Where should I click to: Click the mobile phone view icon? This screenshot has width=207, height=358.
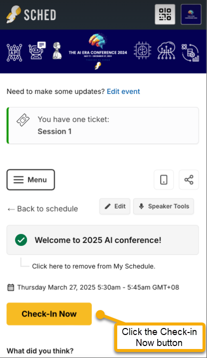(164, 179)
